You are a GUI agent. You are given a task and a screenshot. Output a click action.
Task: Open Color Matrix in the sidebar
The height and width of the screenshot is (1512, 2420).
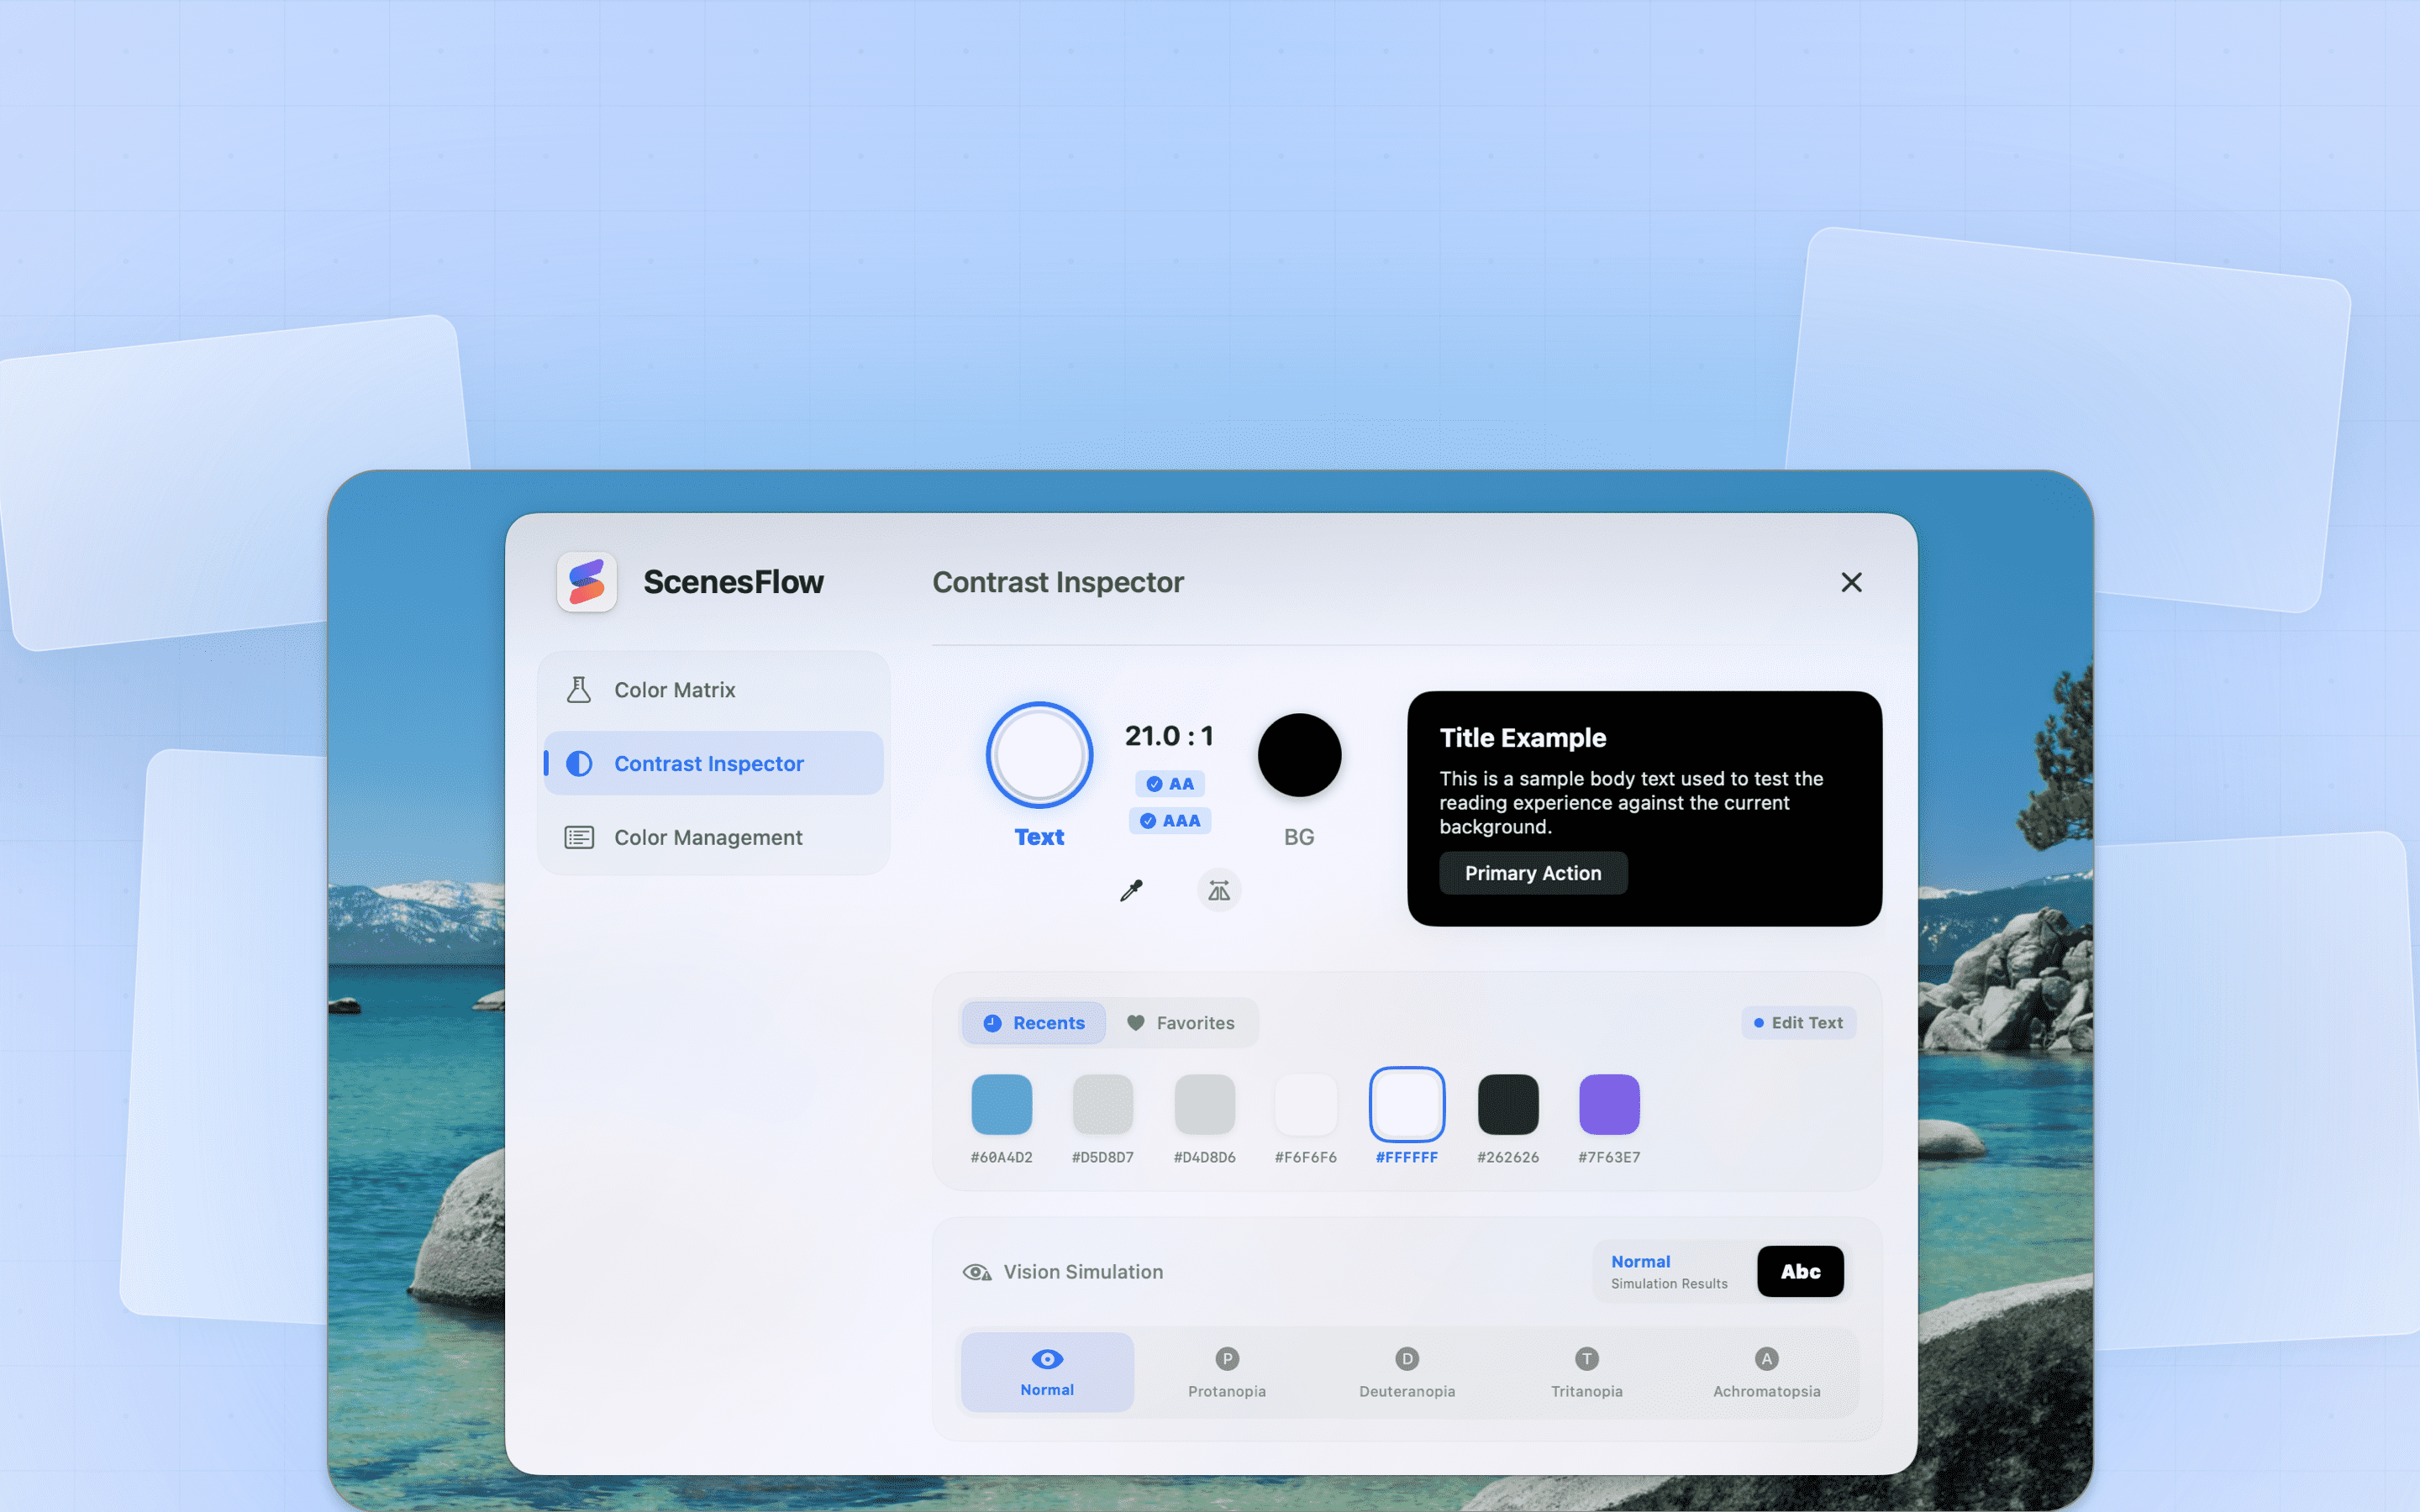(x=713, y=690)
